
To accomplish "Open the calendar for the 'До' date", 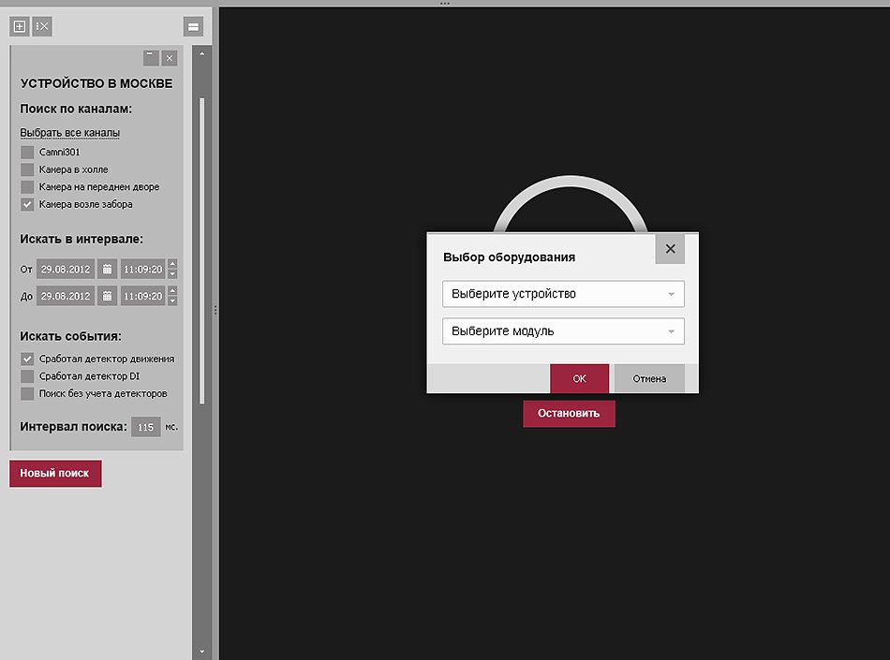I will tap(108, 297).
